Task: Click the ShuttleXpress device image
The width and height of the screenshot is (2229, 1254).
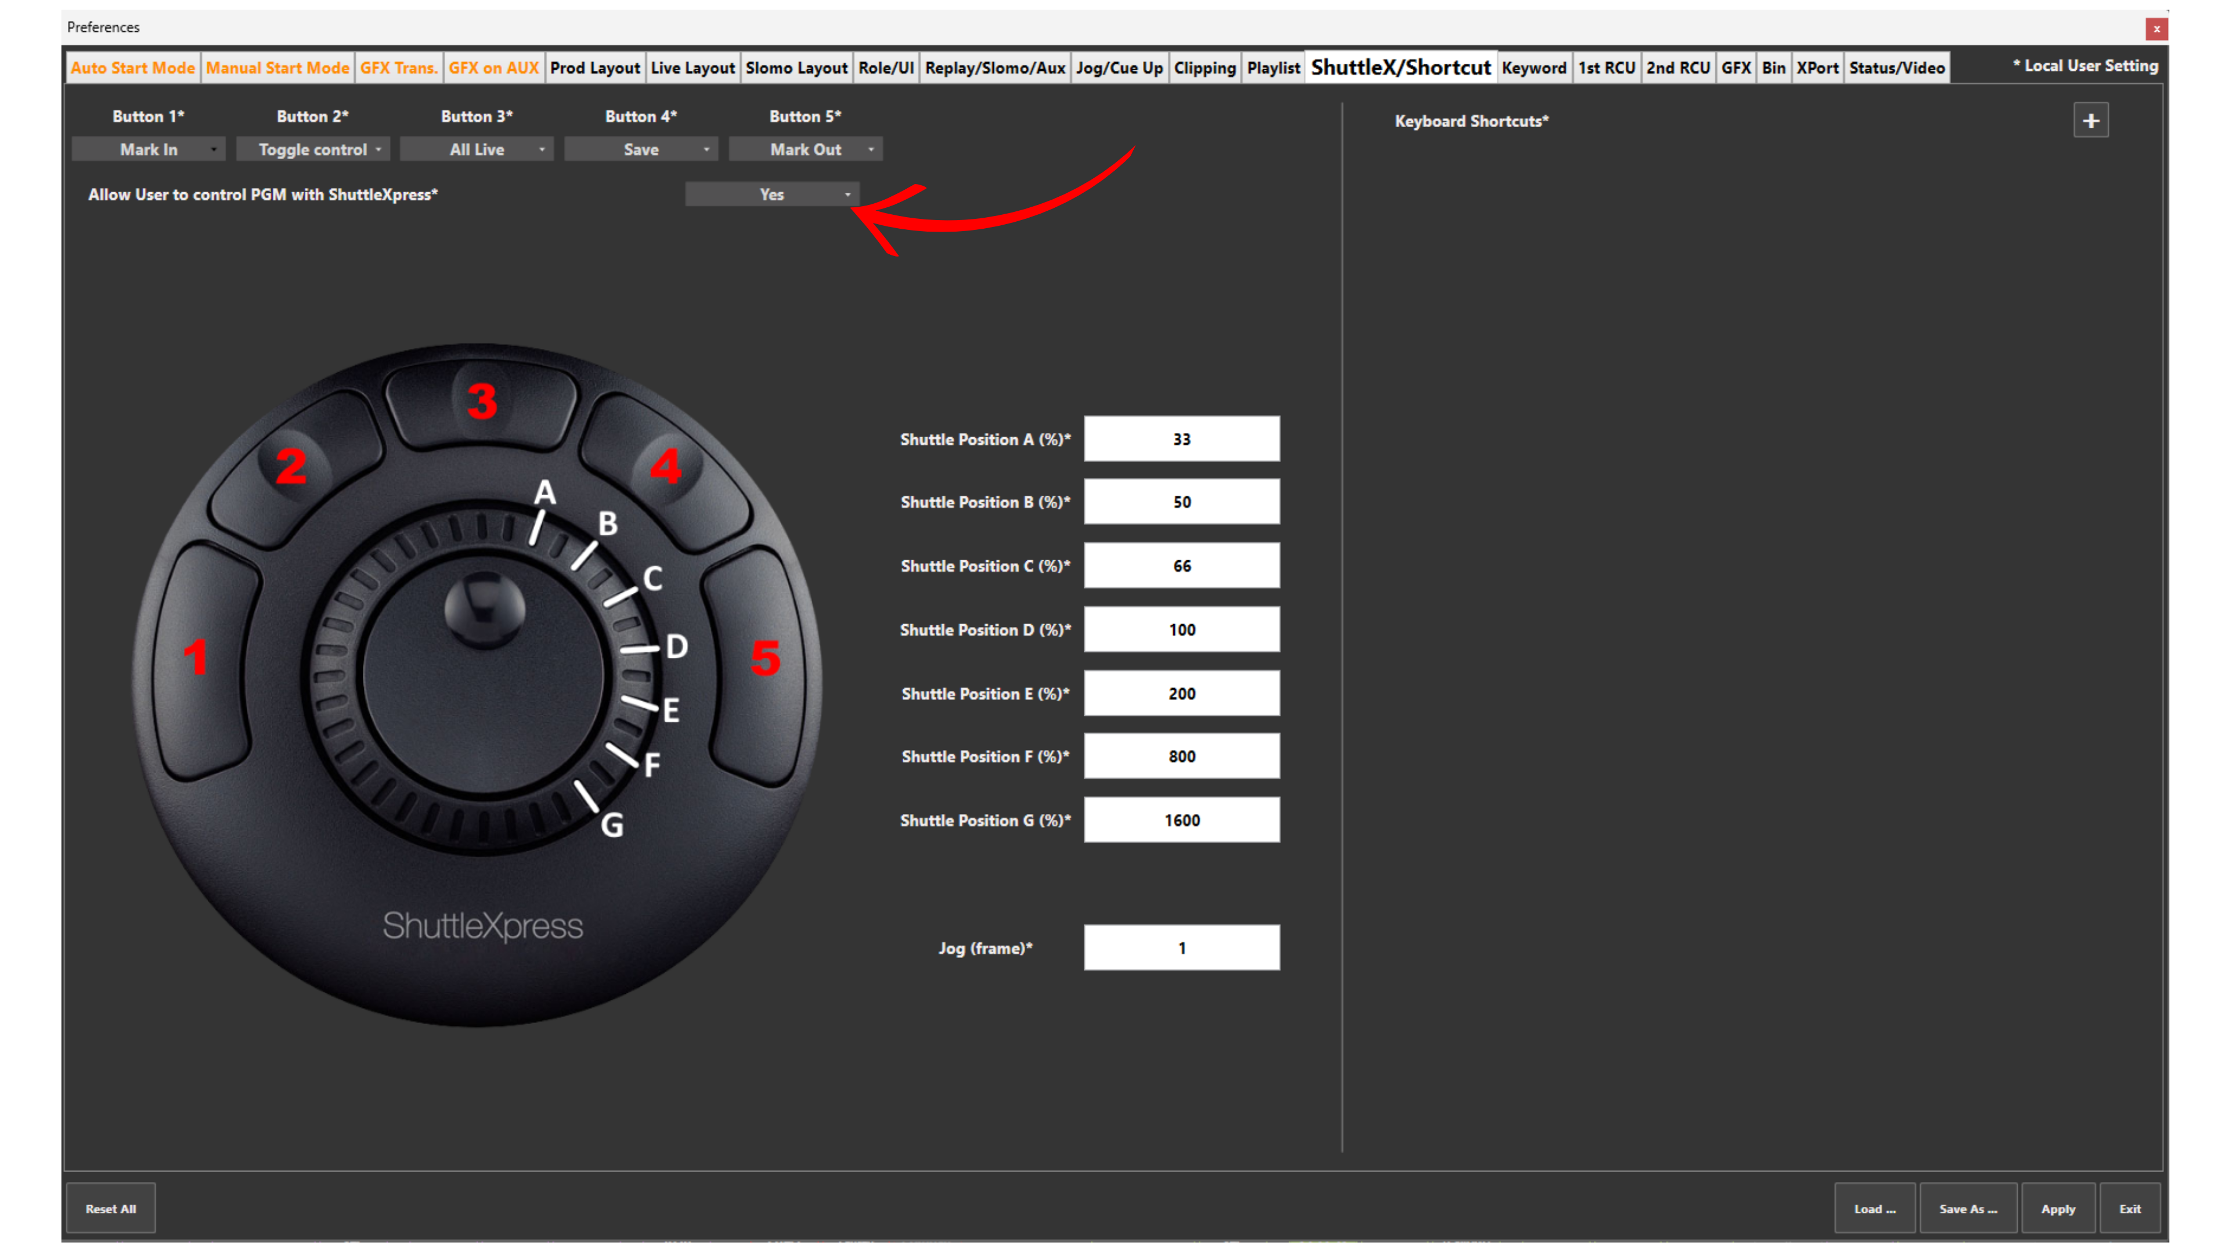Action: [x=477, y=686]
